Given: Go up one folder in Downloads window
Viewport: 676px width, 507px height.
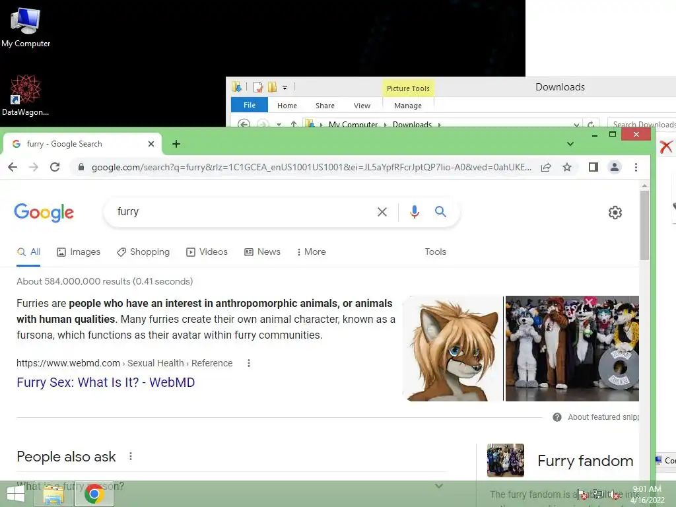Looking at the screenshot, I should tap(294, 124).
